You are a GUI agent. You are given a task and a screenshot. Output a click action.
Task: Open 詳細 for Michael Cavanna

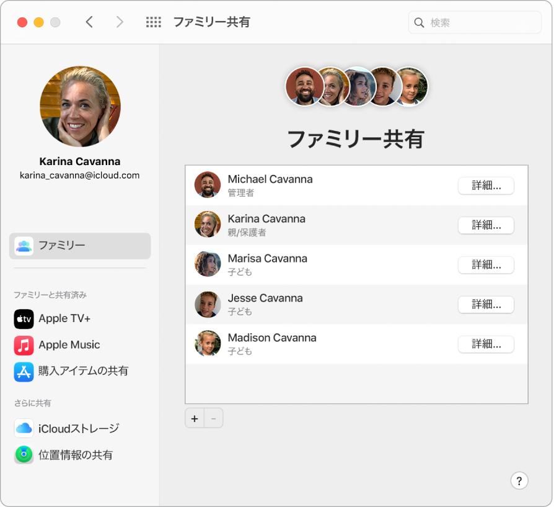(486, 186)
